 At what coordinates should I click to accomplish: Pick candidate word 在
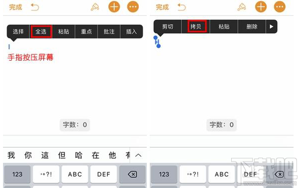(x=95, y=155)
